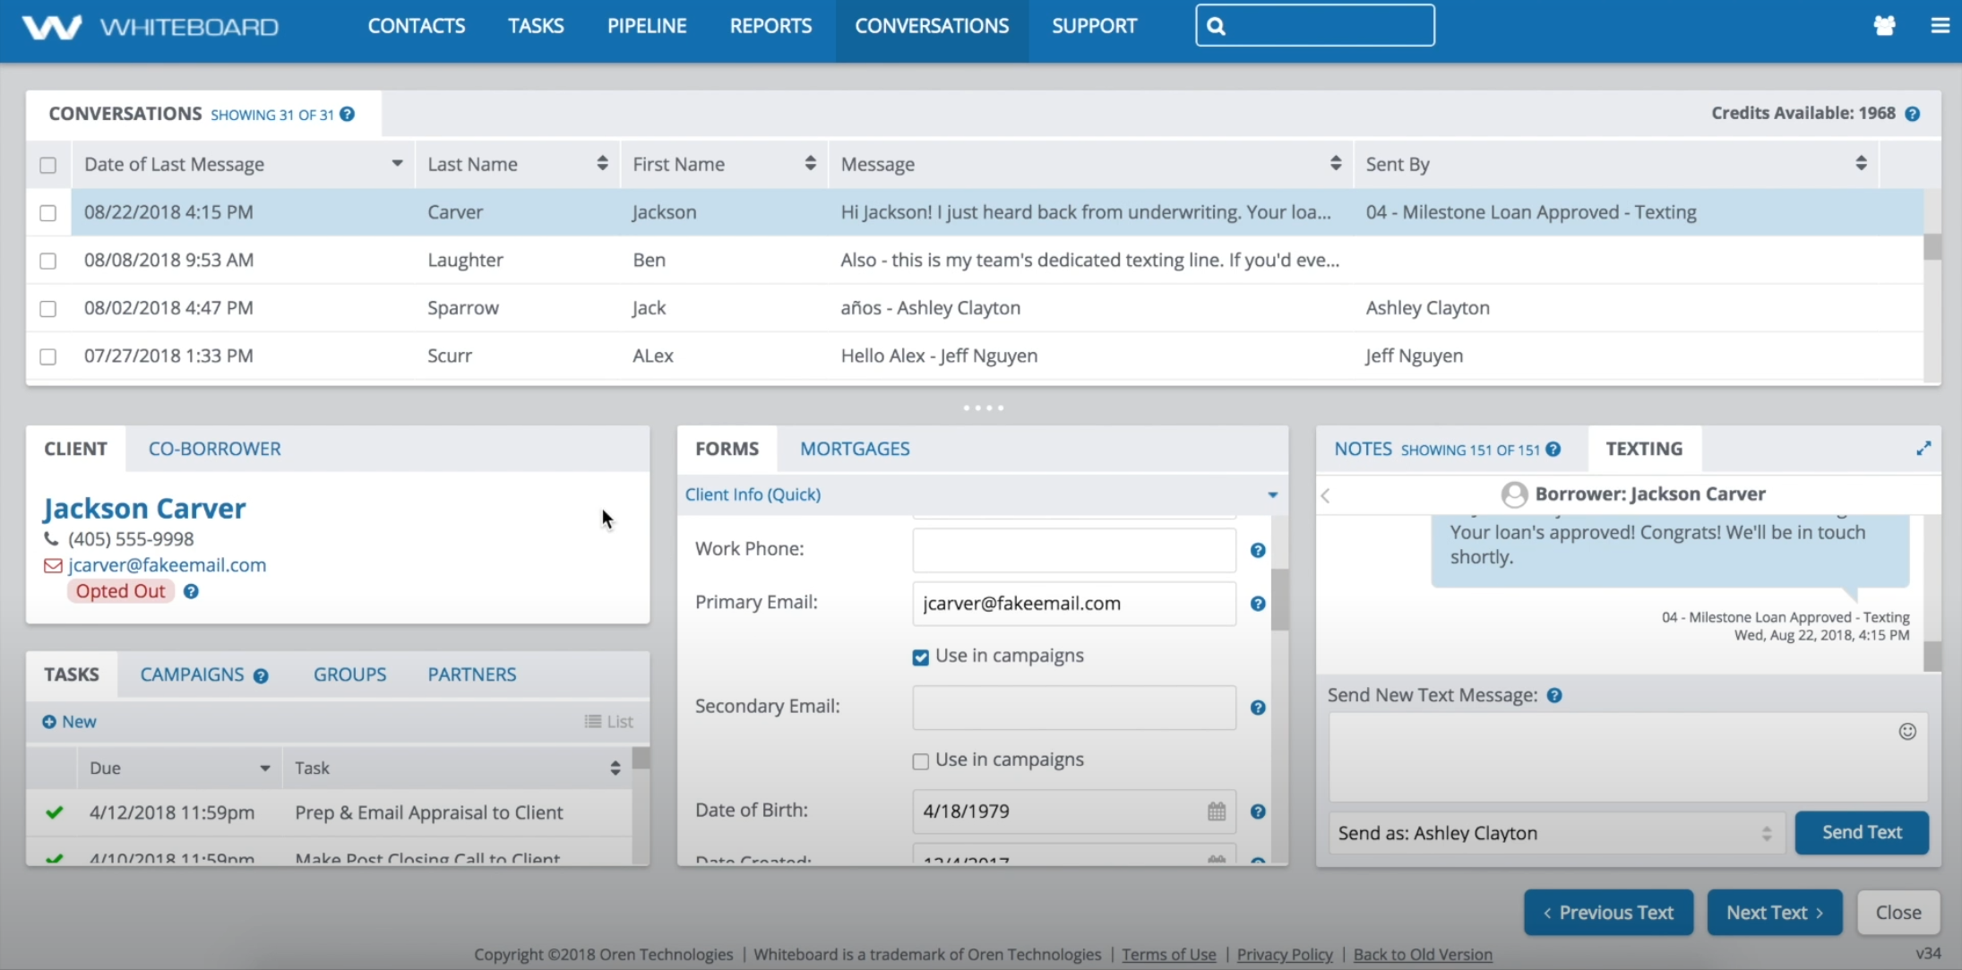
Task: Switch tasks to List view icon
Action: [592, 722]
